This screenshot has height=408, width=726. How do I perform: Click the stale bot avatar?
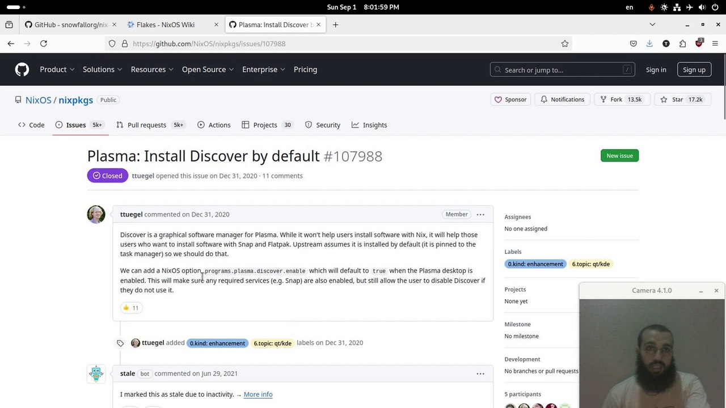(x=96, y=373)
